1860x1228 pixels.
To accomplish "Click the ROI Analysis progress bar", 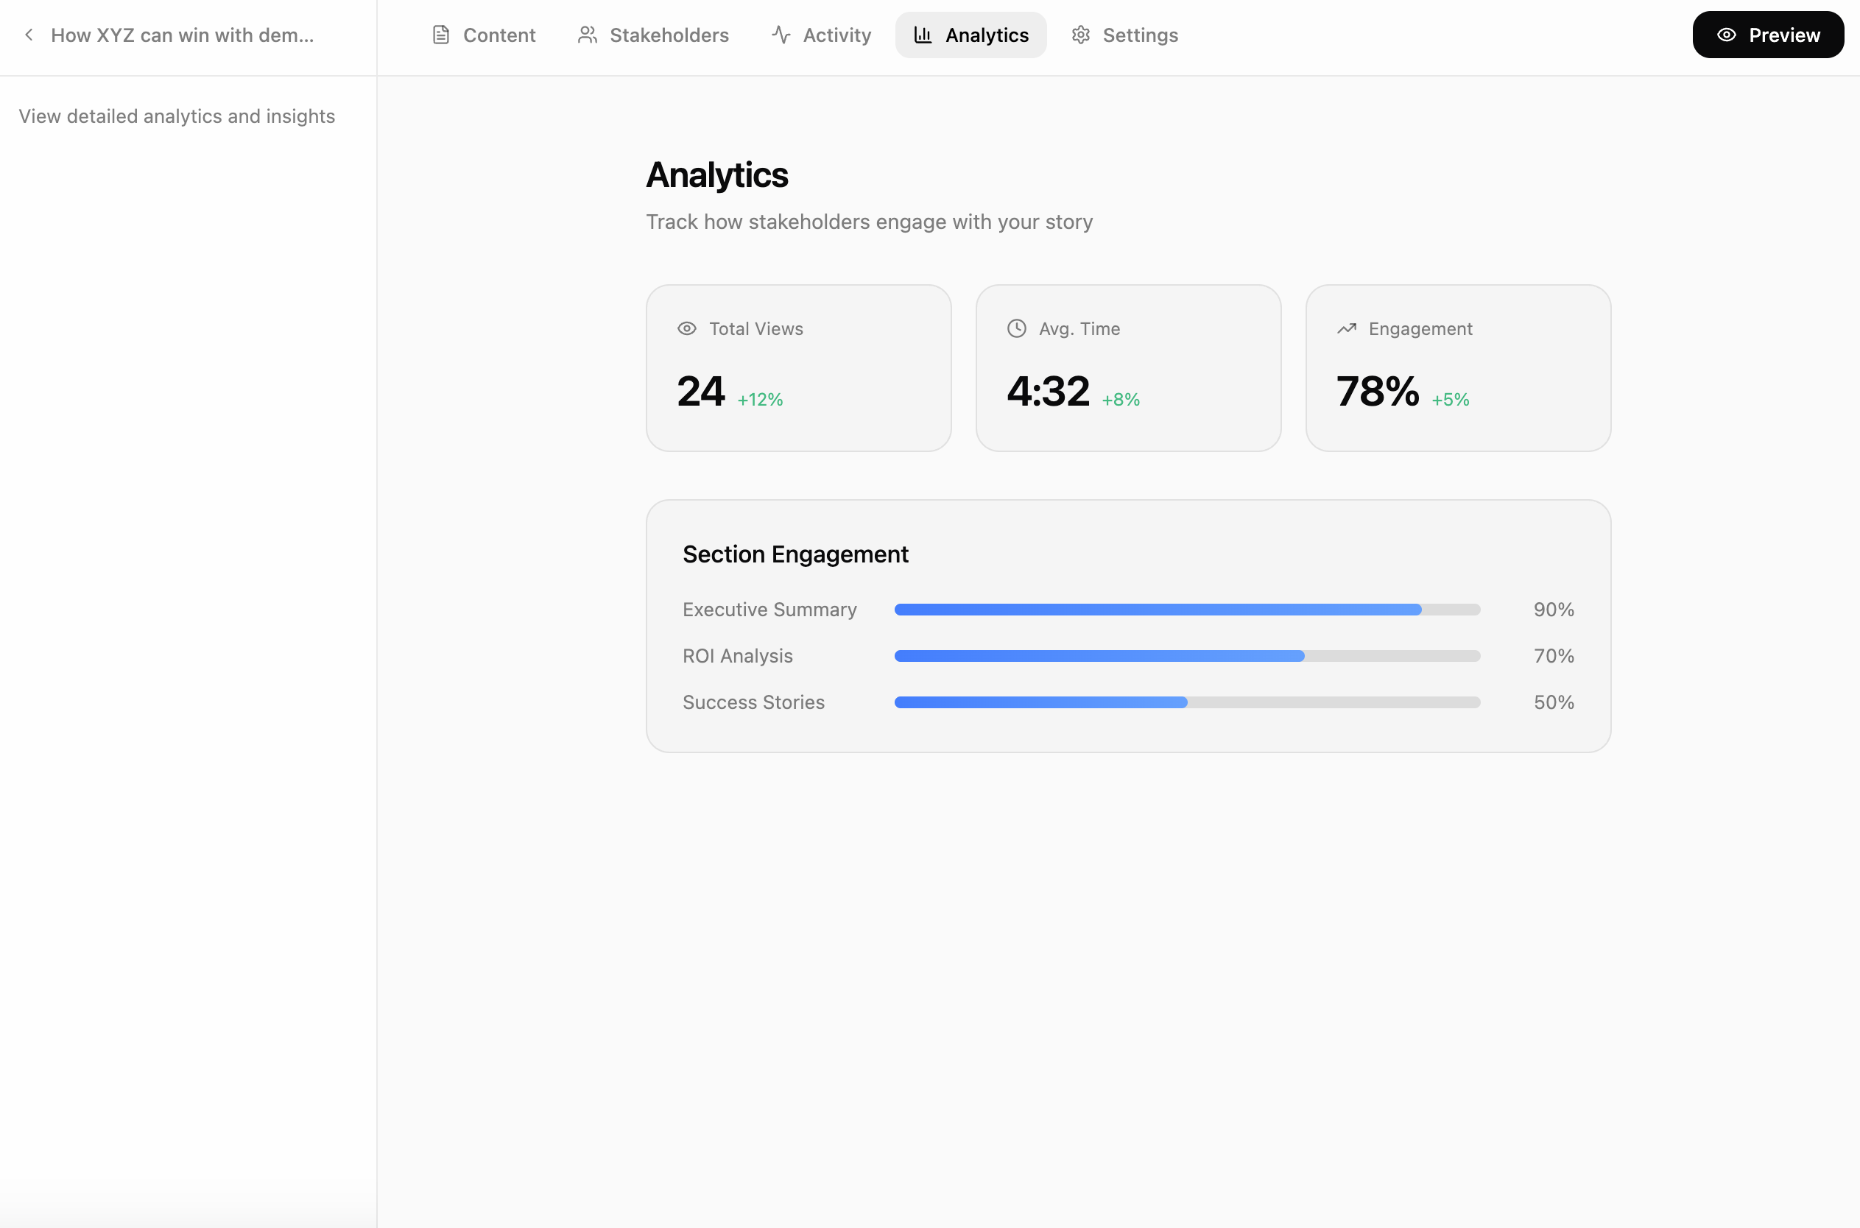I will [1186, 656].
